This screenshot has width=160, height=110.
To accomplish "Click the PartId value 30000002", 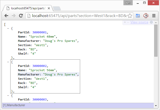I will 40,66.
